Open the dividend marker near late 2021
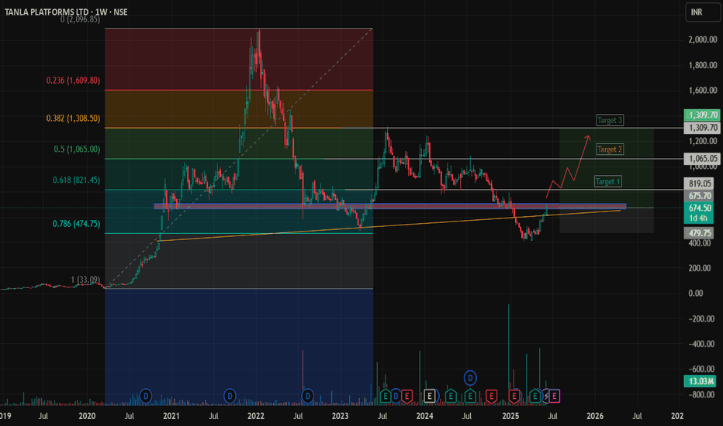 (x=230, y=396)
